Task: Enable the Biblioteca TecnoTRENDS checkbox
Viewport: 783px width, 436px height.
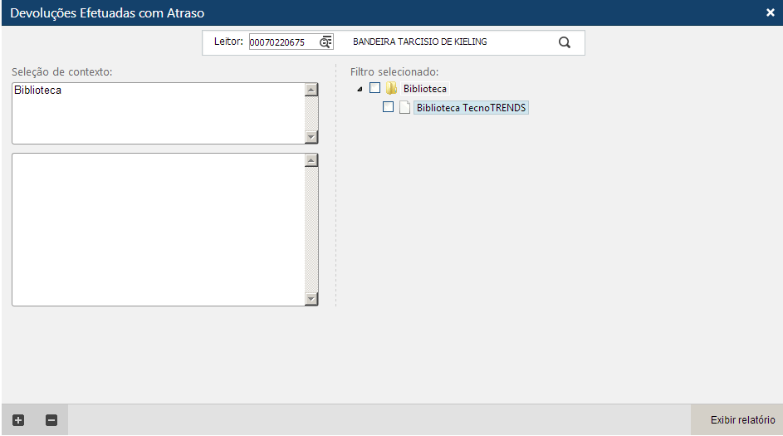Action: click(x=388, y=107)
